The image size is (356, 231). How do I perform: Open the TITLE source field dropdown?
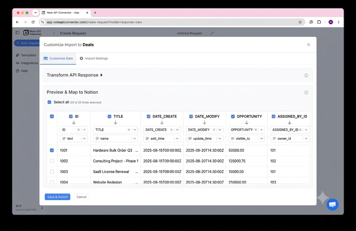click(x=135, y=130)
